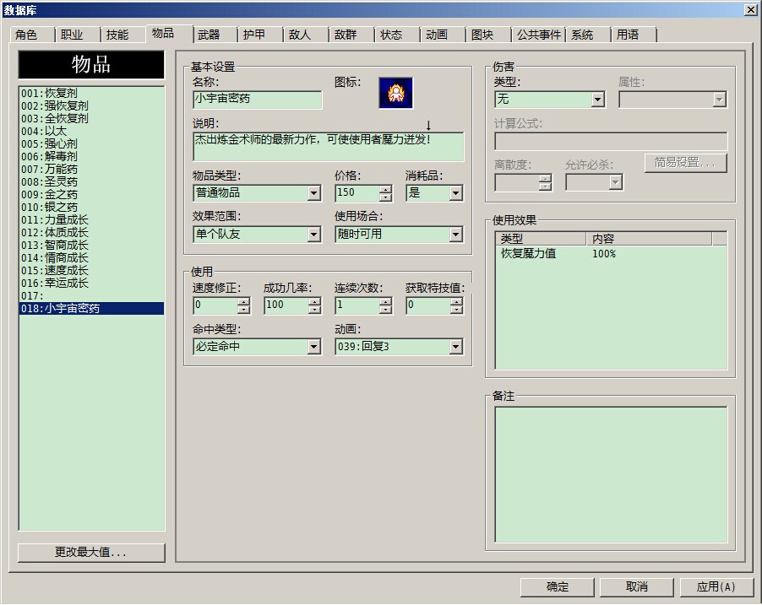The width and height of the screenshot is (762, 605).
Task: Switch to the 公共事件 tab
Action: (x=538, y=35)
